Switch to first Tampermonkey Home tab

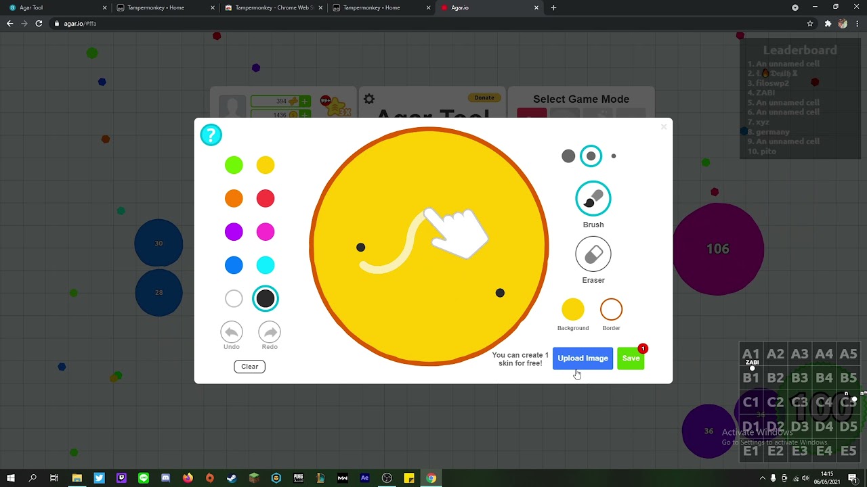point(165,7)
